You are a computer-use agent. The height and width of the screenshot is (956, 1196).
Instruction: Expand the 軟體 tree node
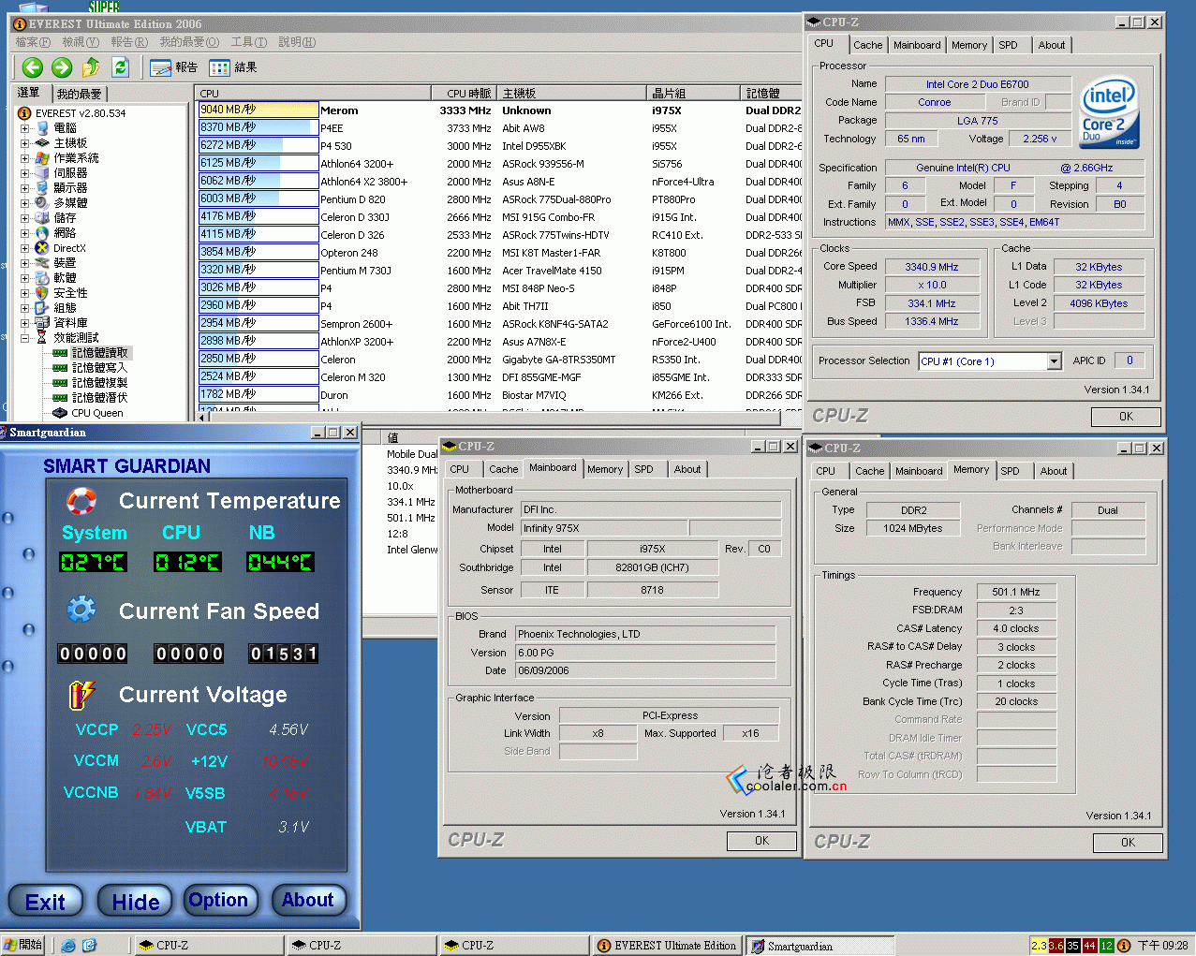(25, 278)
